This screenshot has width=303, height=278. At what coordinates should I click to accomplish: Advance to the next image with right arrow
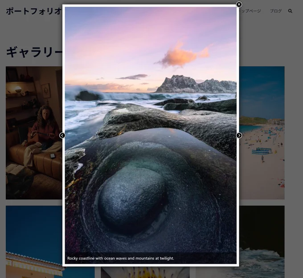pyautogui.click(x=239, y=135)
